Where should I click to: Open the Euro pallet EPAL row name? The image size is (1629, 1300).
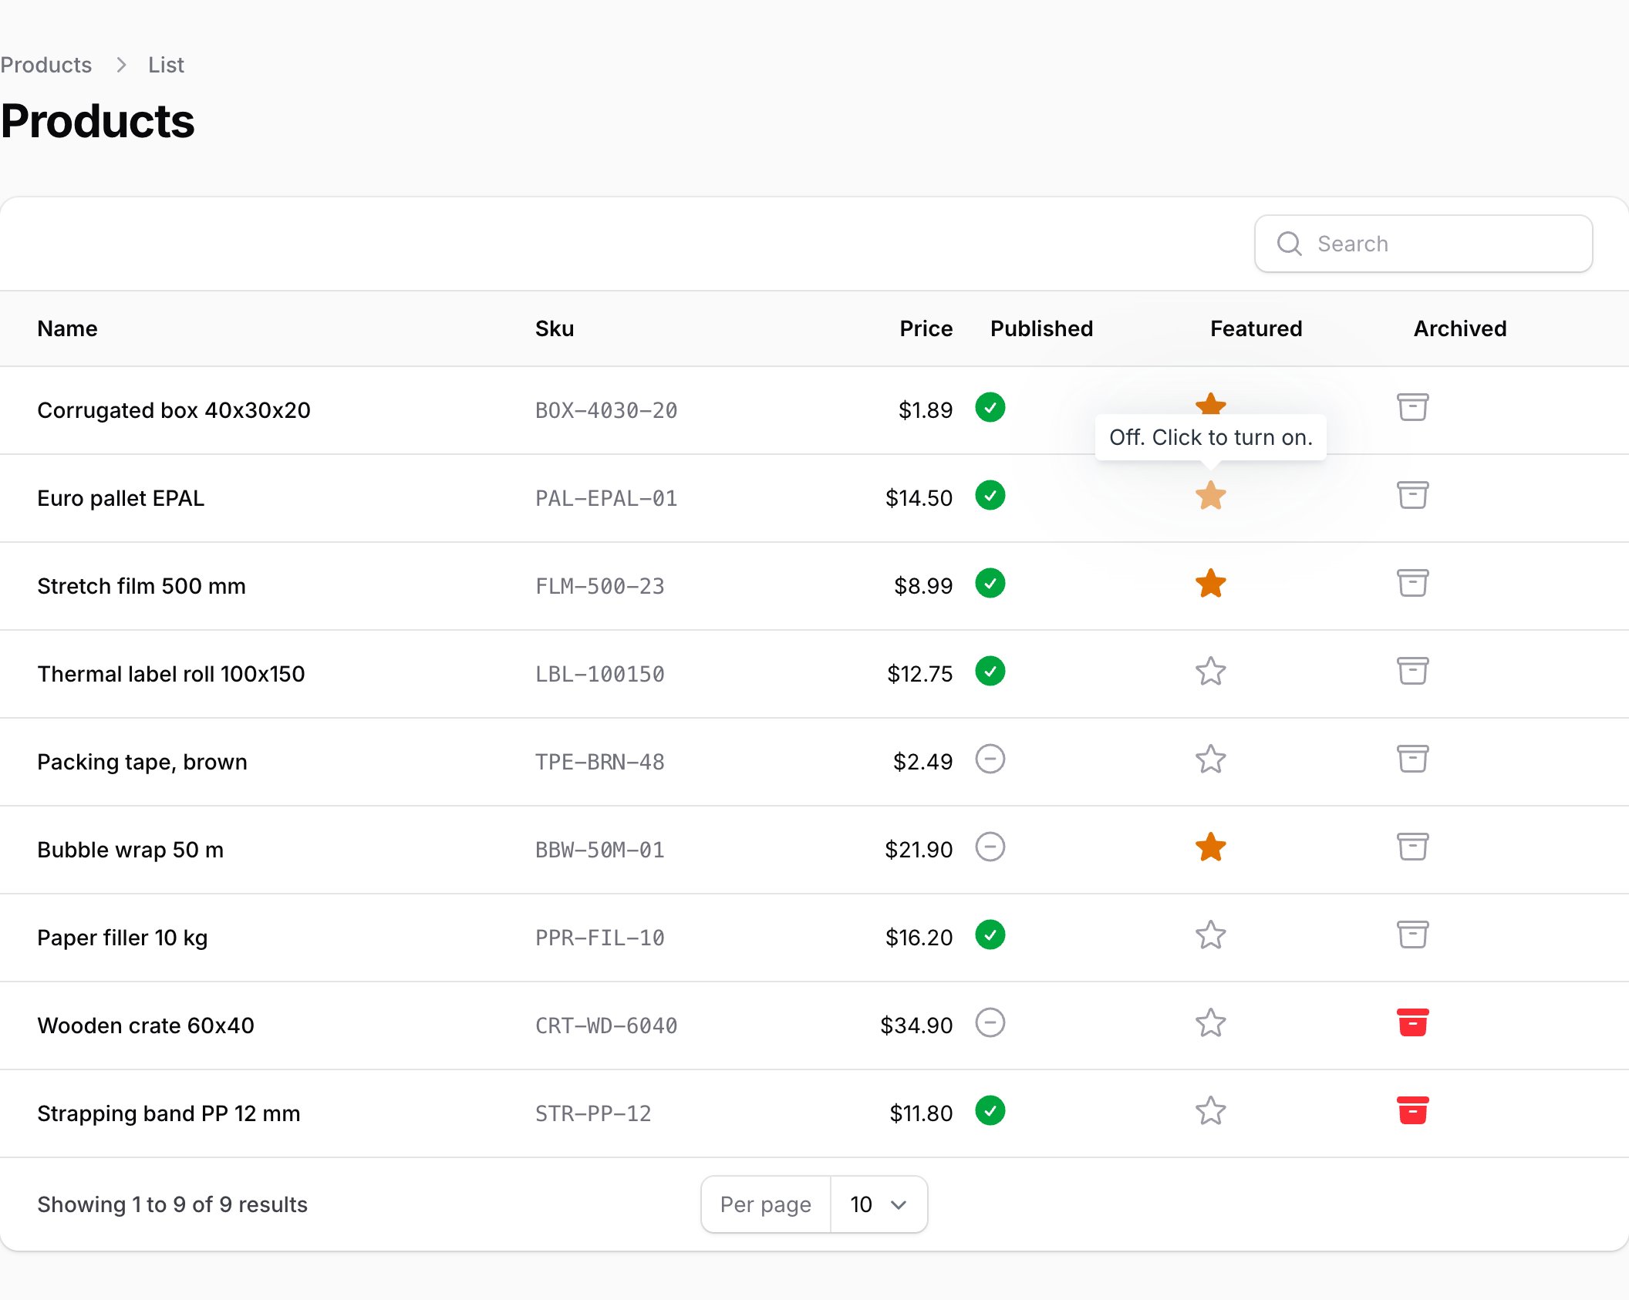(x=120, y=498)
